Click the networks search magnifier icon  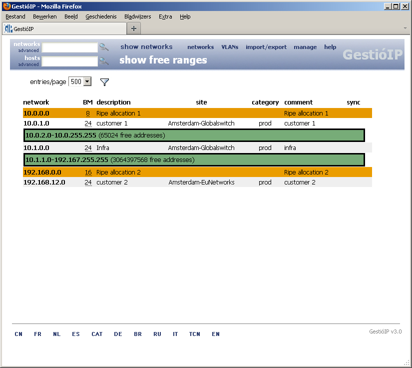pyautogui.click(x=104, y=47)
